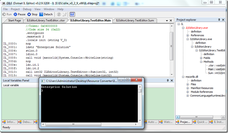Open the View menu
This screenshot has width=228, height=133.
[37, 9]
